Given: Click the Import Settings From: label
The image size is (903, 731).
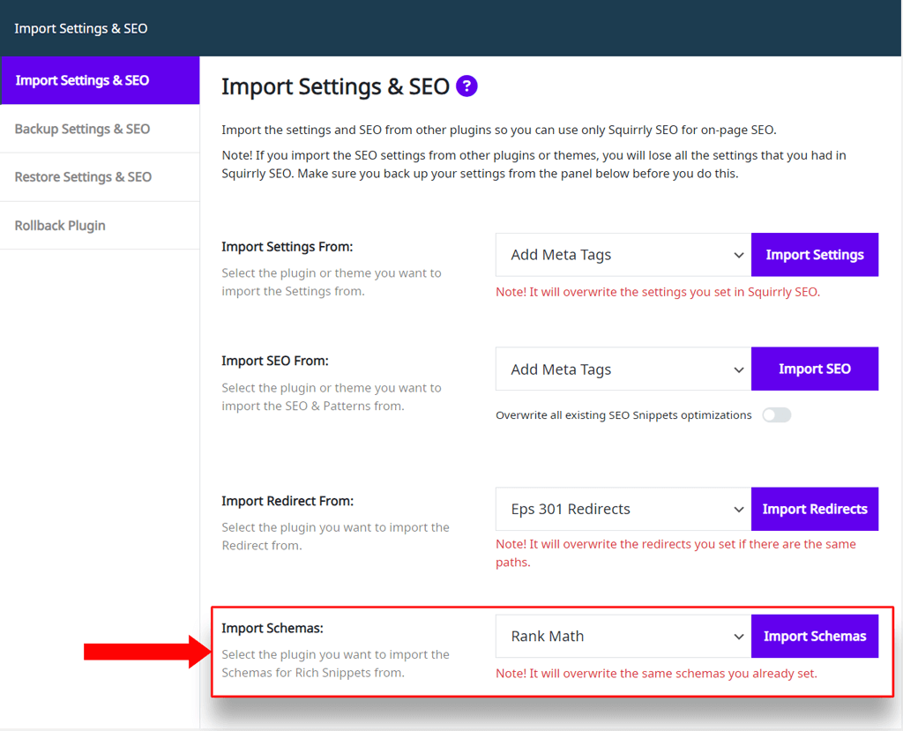Looking at the screenshot, I should pyautogui.click(x=287, y=247).
